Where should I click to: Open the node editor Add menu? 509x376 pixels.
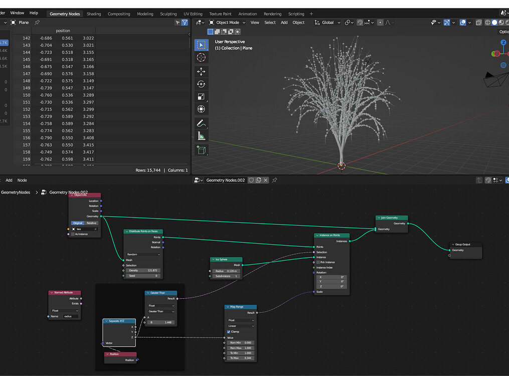click(9, 180)
